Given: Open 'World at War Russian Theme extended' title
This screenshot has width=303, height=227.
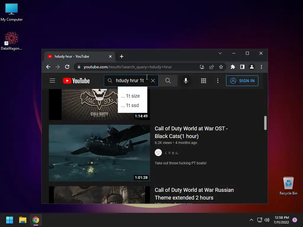Looking at the screenshot, I should (194, 194).
